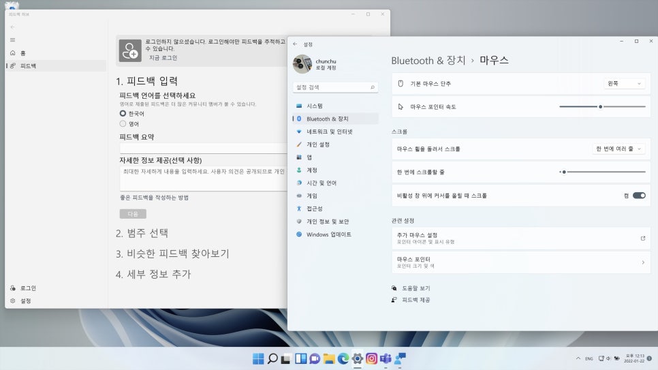This screenshot has height=370, width=658.
Task: Select 피드백 in Feedback Hub sidebar
Action: tap(56, 66)
